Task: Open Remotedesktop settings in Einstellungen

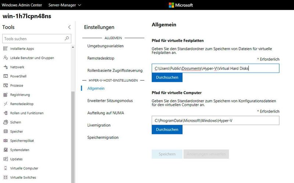Action: (x=101, y=58)
